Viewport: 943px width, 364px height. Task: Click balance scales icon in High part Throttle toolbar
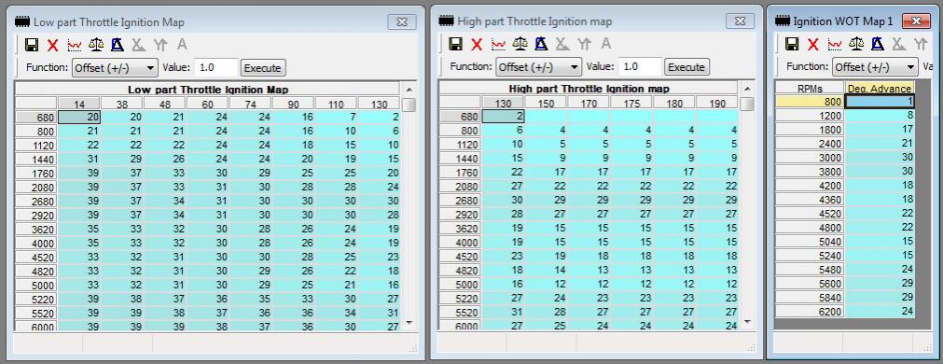[520, 44]
